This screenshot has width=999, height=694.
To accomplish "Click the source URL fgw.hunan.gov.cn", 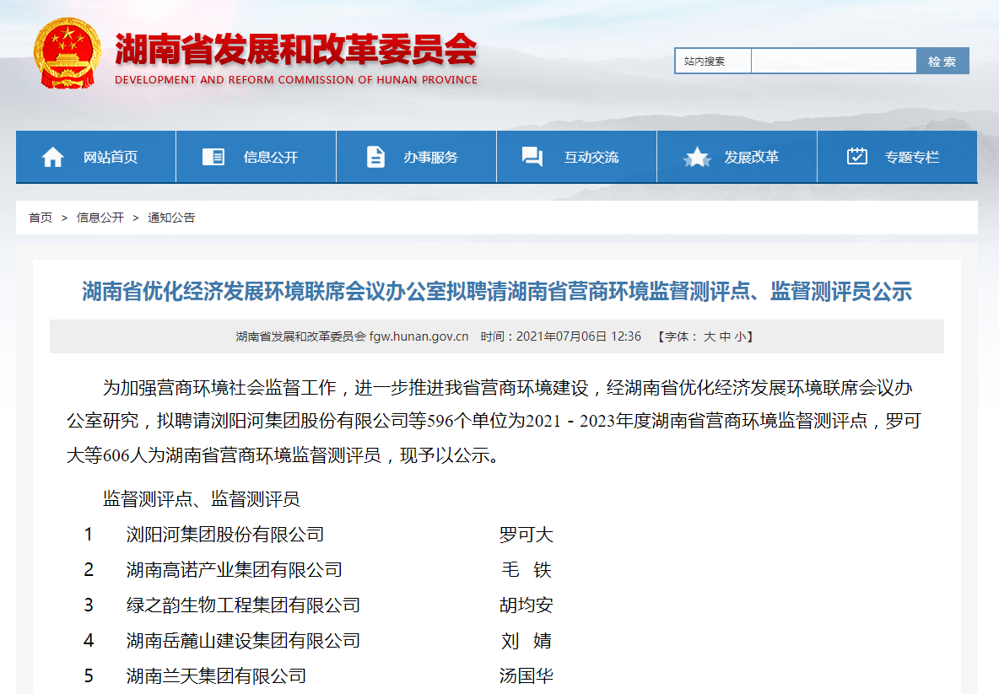I will (x=418, y=336).
